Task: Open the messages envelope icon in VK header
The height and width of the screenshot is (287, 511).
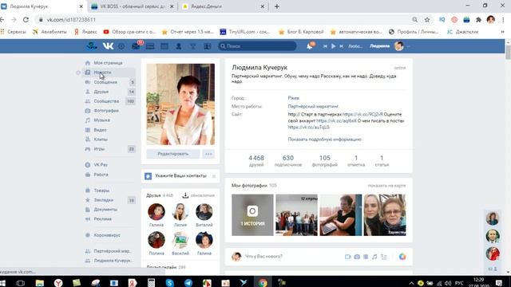Action: point(136,46)
